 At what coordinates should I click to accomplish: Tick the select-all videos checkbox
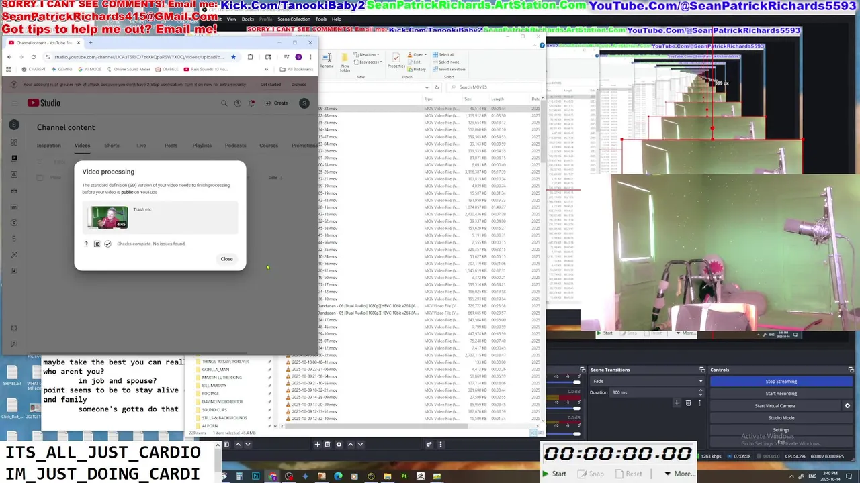(x=40, y=178)
